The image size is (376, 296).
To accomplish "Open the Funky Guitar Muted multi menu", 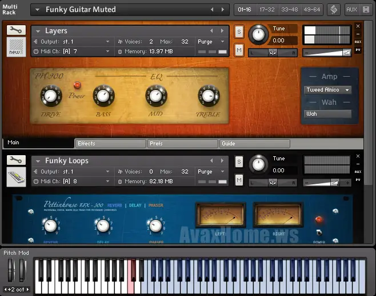I will pyautogui.click(x=37, y=10).
